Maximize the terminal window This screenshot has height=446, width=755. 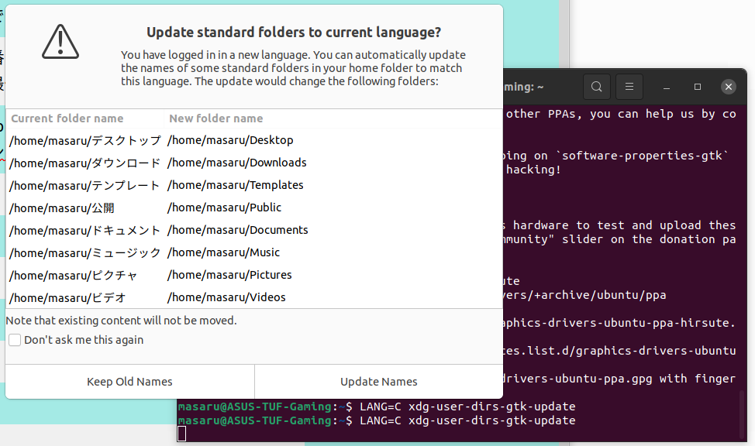[x=698, y=87]
